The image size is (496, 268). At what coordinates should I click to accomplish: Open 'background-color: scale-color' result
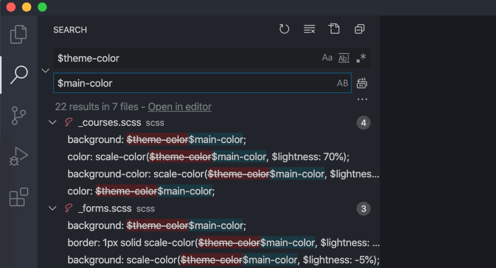coord(209,174)
